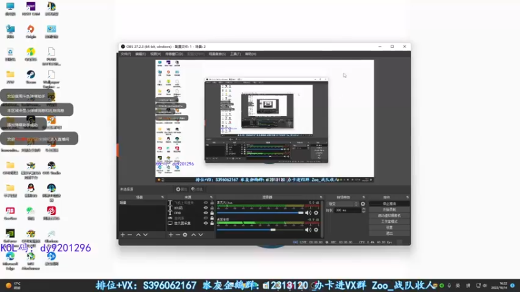This screenshot has height=292, width=520.
Task: Toggle visibility of the second text source
Action: click(x=205, y=208)
